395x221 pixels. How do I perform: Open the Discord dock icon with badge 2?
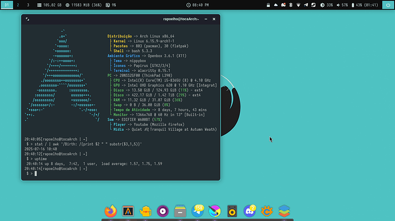(250, 211)
